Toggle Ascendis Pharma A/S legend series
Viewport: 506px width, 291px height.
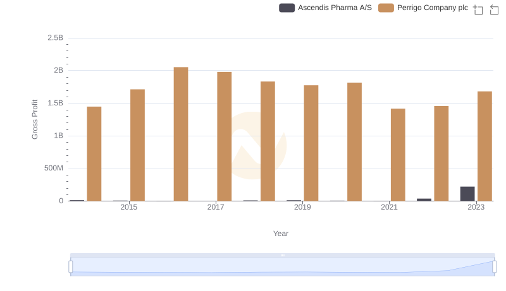point(325,8)
